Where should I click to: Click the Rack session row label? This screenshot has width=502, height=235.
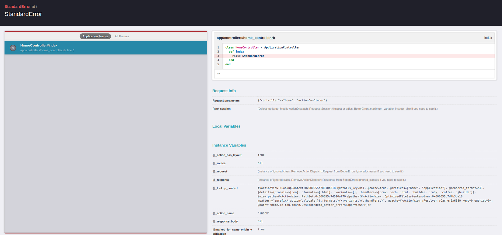pos(221,109)
